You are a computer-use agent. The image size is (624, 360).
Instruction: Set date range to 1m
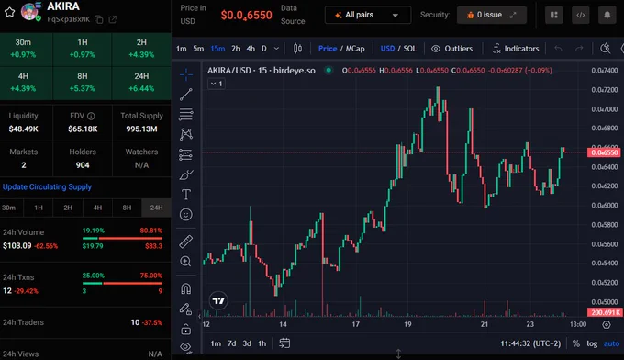[216, 343]
